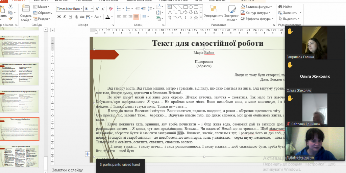Switch to the ДИЗАЙН ribbon tab
The image size is (346, 173).
coord(61,1)
